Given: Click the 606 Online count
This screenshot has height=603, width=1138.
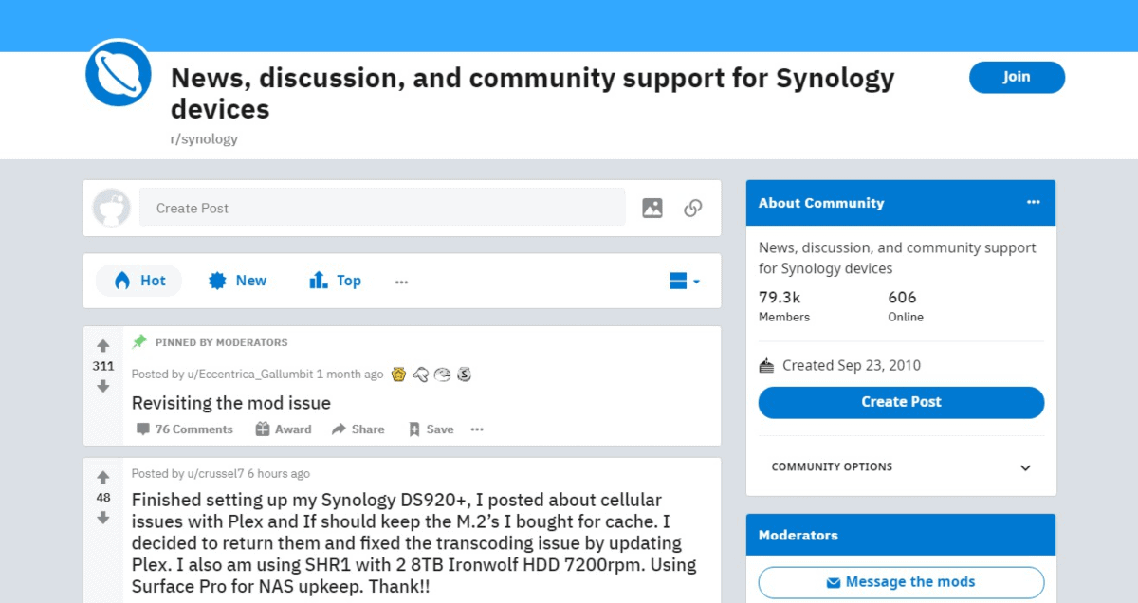Looking at the screenshot, I should click(x=906, y=305).
